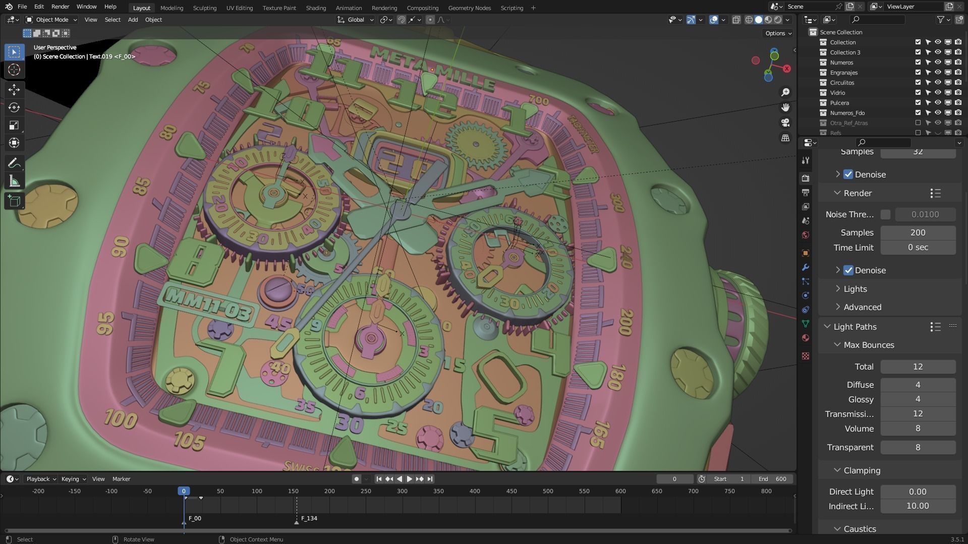968x544 pixels.
Task: Open the Tool properties tab
Action: point(806,160)
